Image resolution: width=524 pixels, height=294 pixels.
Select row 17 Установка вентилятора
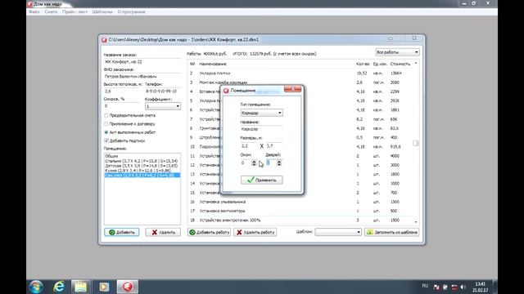coord(300,211)
